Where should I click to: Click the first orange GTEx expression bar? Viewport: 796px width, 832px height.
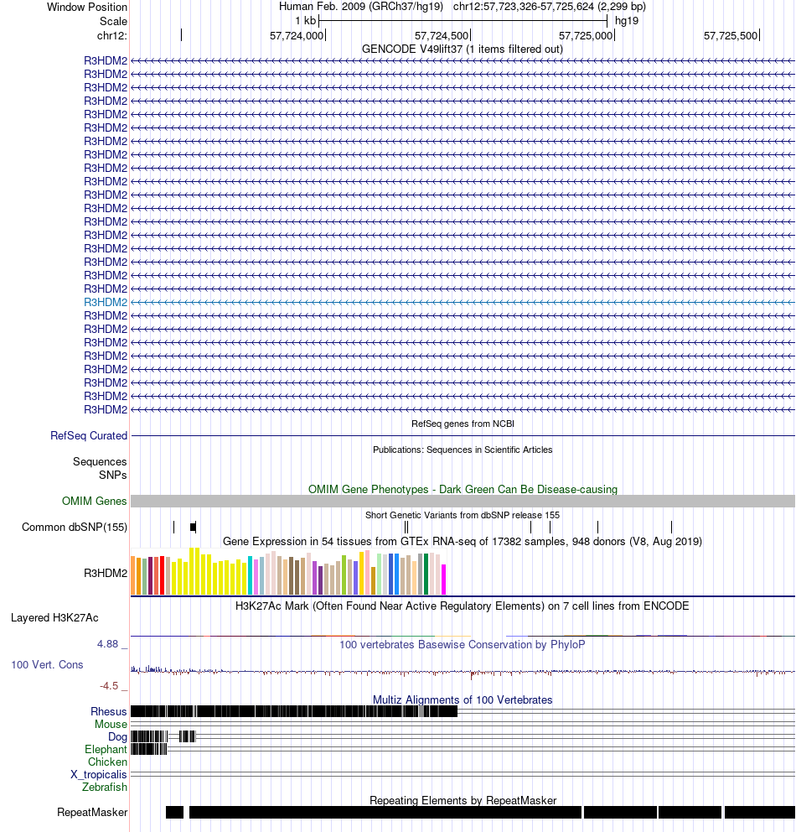133,575
